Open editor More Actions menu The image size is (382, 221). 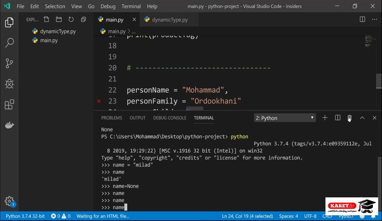(x=374, y=19)
